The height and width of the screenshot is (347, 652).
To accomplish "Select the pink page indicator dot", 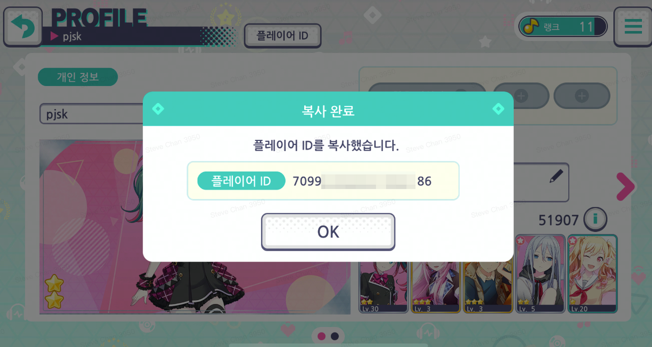I will [x=321, y=336].
